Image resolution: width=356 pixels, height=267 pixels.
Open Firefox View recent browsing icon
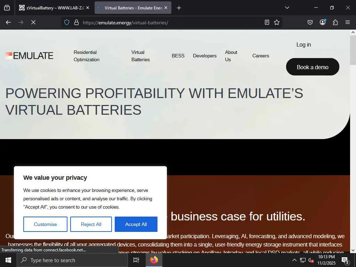click(7, 8)
